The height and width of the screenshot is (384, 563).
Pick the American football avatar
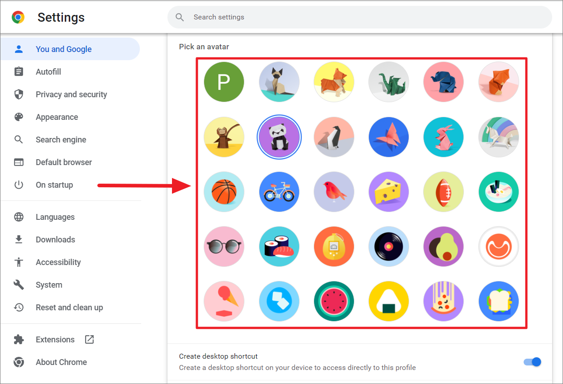pyautogui.click(x=444, y=192)
